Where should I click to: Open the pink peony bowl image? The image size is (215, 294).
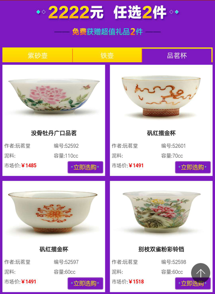[54, 96]
